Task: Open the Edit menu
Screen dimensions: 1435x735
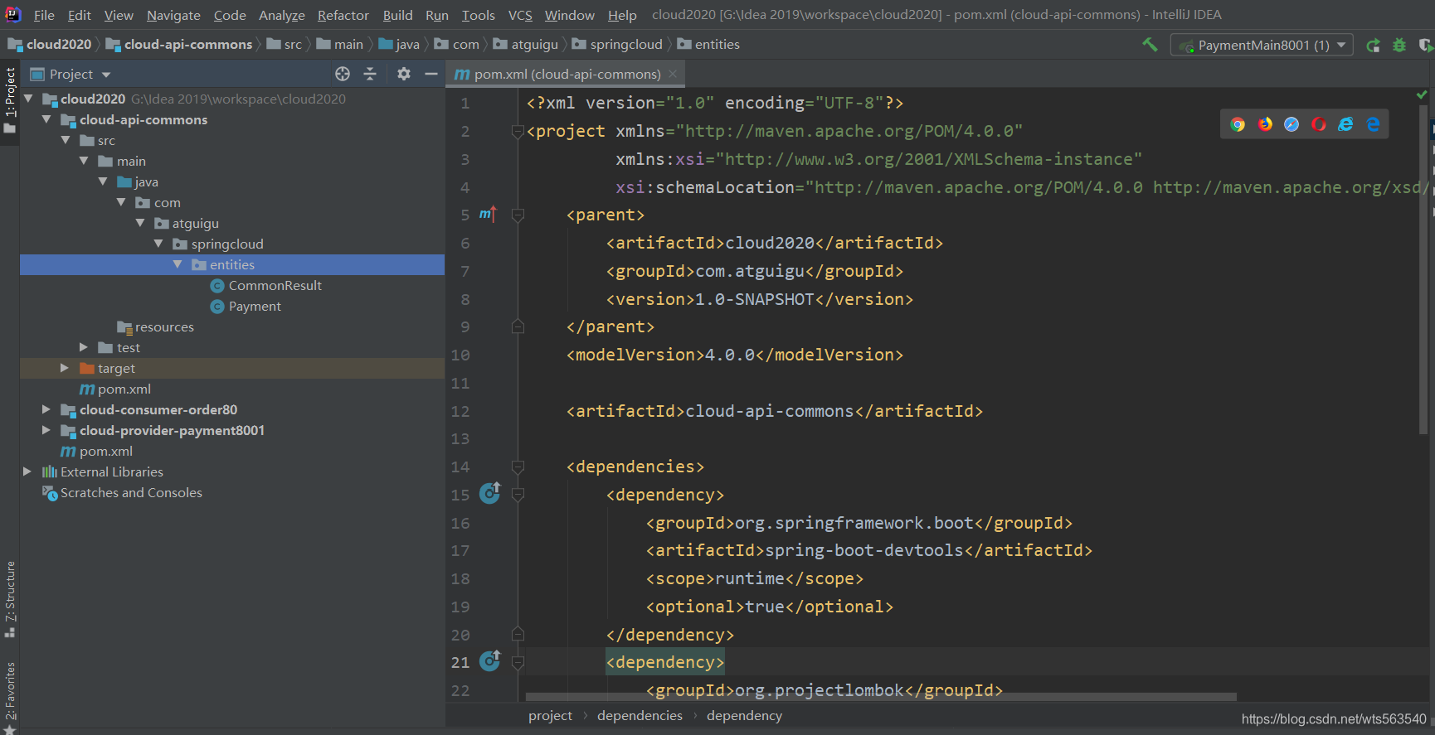Action: [80, 15]
